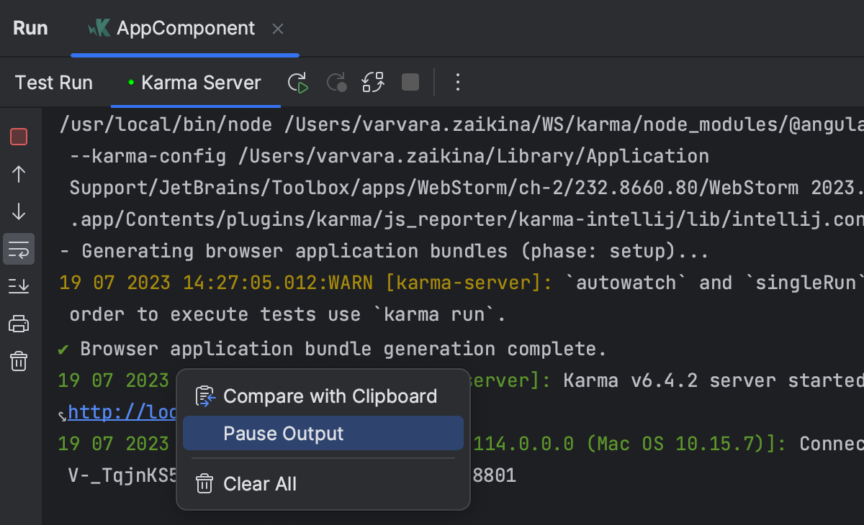The width and height of the screenshot is (864, 525).
Task: Toggle scroll to the end
Action: [x=19, y=286]
